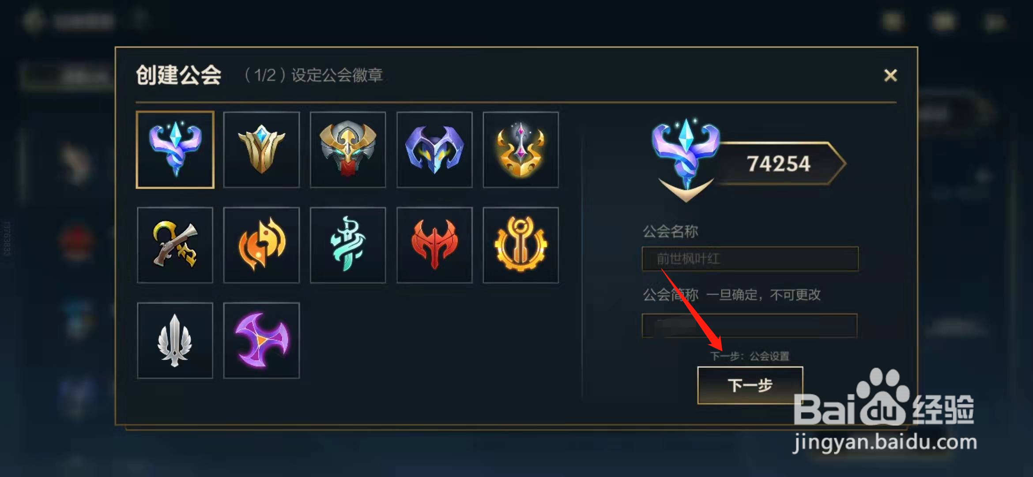This screenshot has width=1033, height=477.
Task: Click the 公会简称 guild abbreviation input field
Action: click(750, 326)
